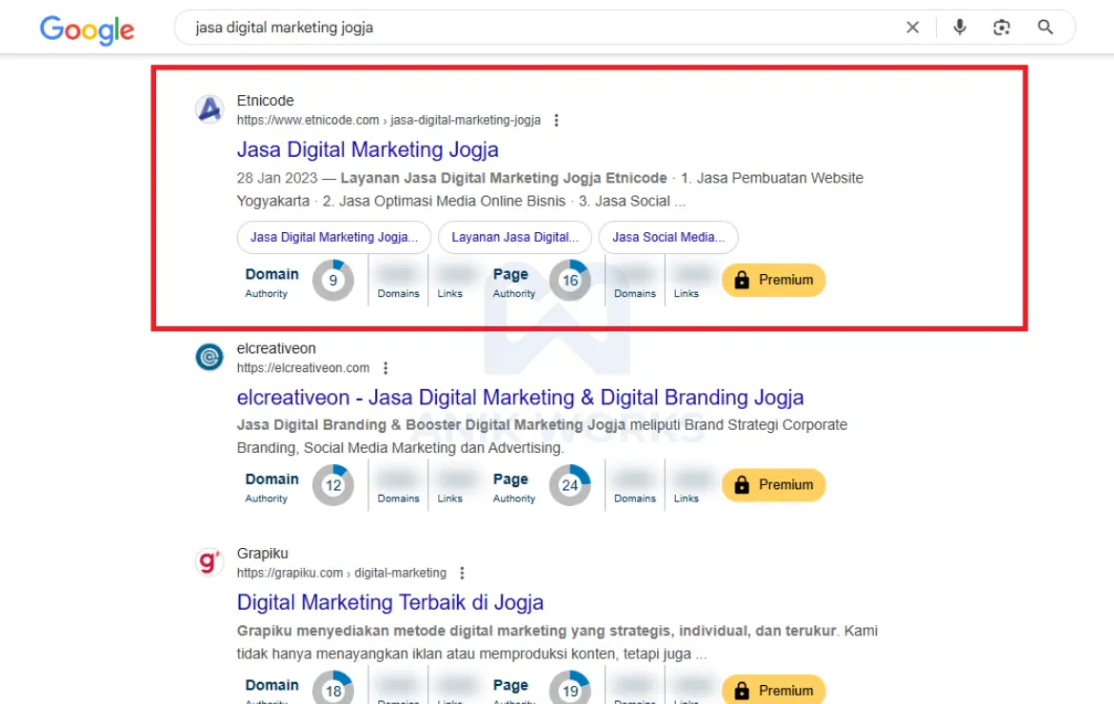This screenshot has height=704, width=1114.
Task: Open the "Jasa Digital Marketing Jogja" result title
Action: (x=368, y=149)
